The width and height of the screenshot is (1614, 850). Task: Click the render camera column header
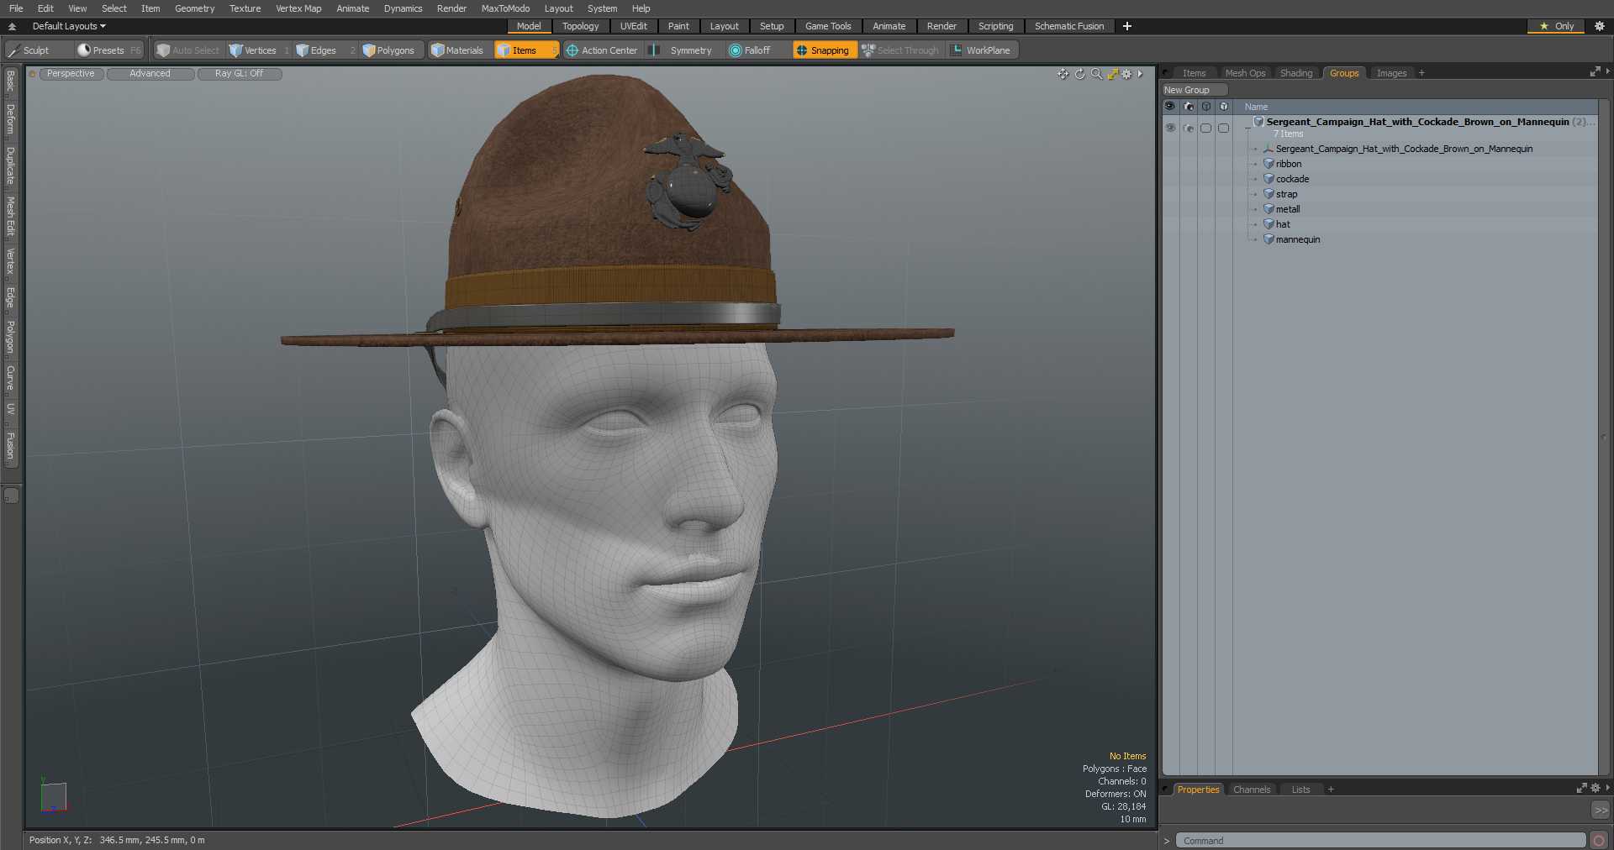[1189, 107]
